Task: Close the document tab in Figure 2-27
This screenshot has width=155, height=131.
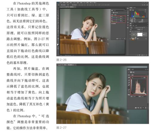Action: click(75, 65)
